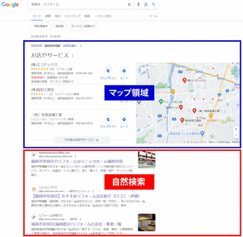Screen dimensions: 243x237
Task: Click the (株)エコテックス map pin
Action: pos(184,80)
